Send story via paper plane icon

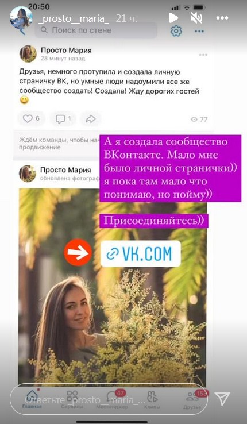click(222, 399)
